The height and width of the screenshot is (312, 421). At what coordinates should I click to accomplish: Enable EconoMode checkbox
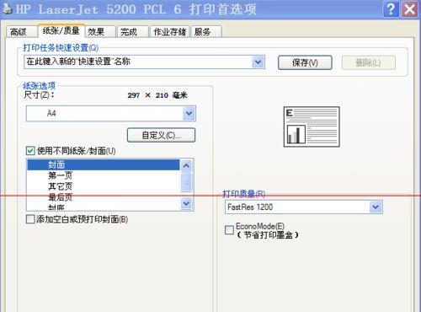[x=229, y=230]
